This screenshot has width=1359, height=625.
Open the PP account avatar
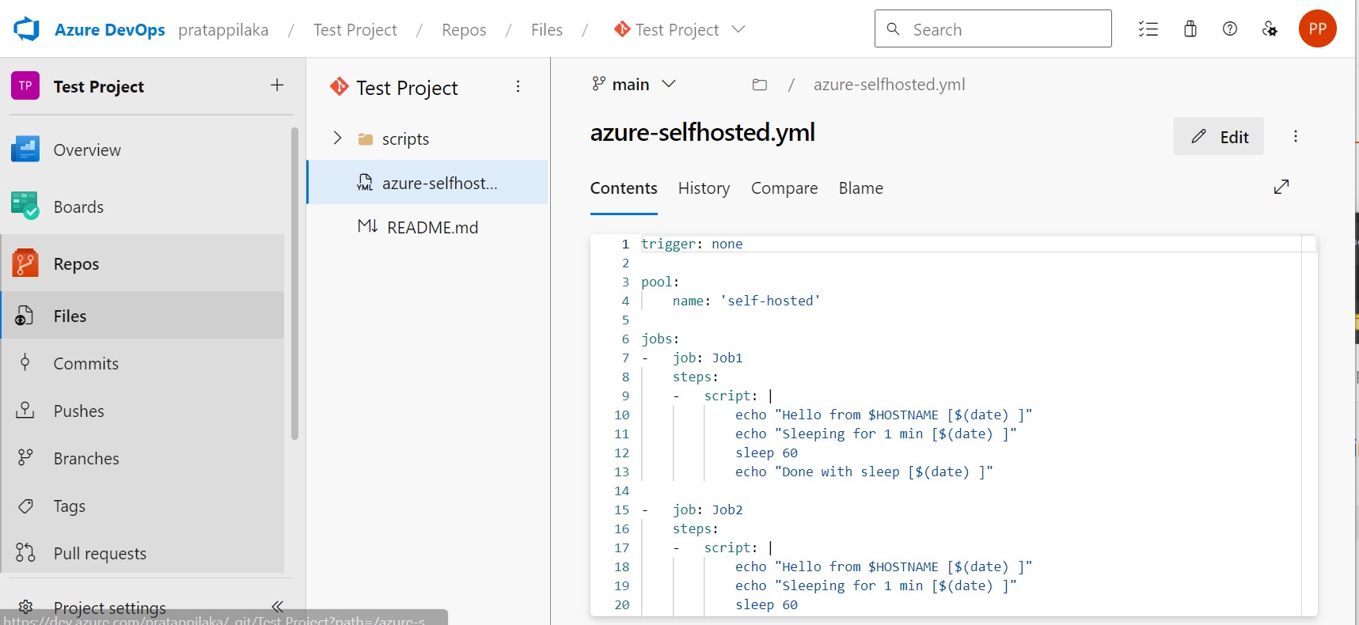pos(1317,29)
